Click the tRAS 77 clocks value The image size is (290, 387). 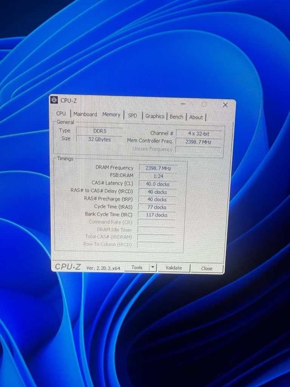(x=157, y=207)
